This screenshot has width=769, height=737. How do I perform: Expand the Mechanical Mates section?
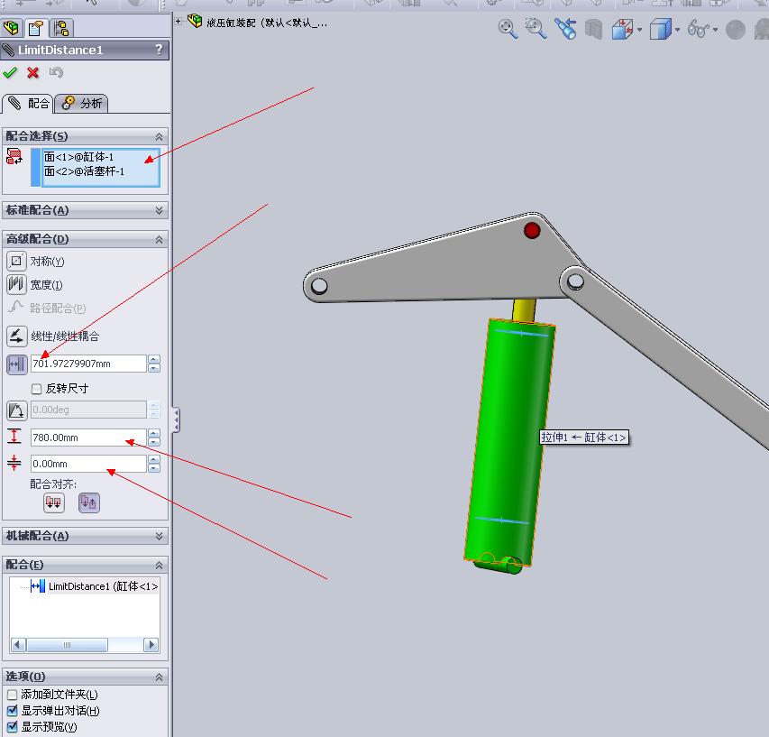[x=159, y=536]
